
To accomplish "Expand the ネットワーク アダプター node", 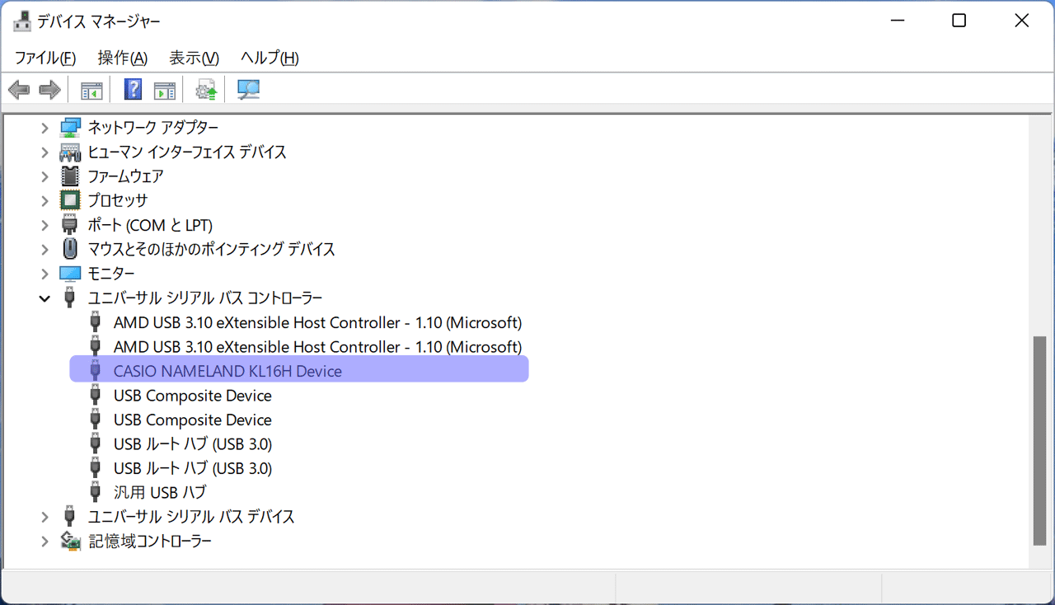I will 45,128.
